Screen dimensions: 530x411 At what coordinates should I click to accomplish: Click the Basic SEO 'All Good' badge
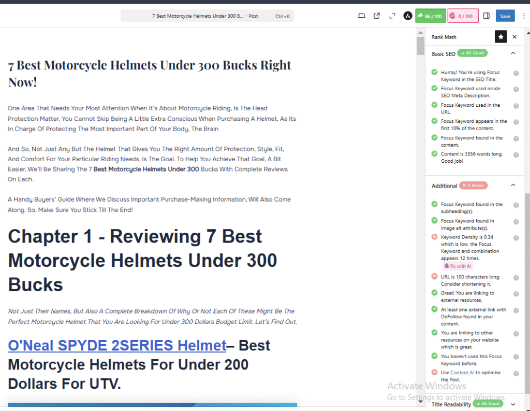(472, 53)
